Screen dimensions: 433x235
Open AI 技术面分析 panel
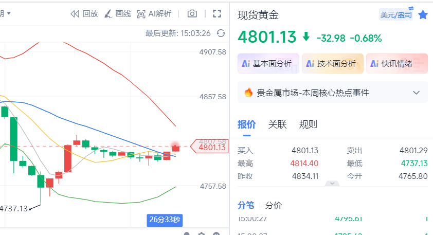[x=333, y=64]
